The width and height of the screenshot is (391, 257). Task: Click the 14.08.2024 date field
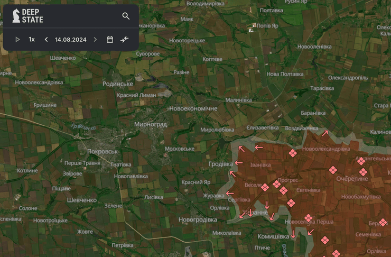pos(70,40)
